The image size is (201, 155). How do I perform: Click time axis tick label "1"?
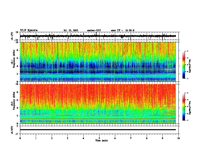[36, 138]
